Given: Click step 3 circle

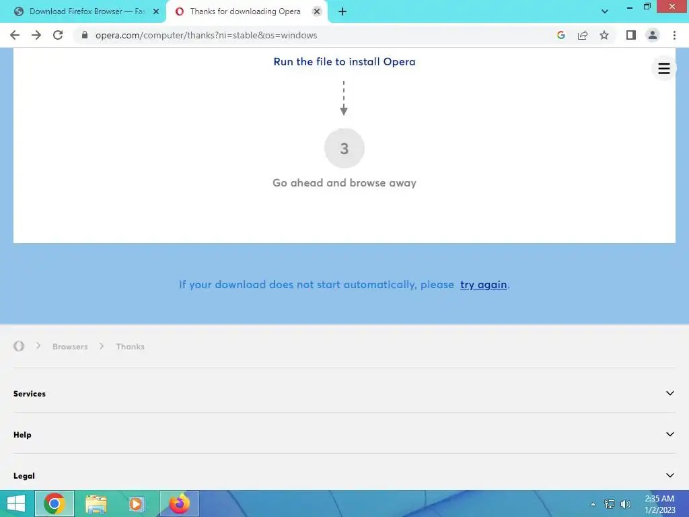Looking at the screenshot, I should coord(344,148).
